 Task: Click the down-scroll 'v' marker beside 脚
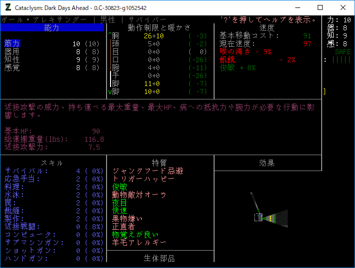(110, 91)
